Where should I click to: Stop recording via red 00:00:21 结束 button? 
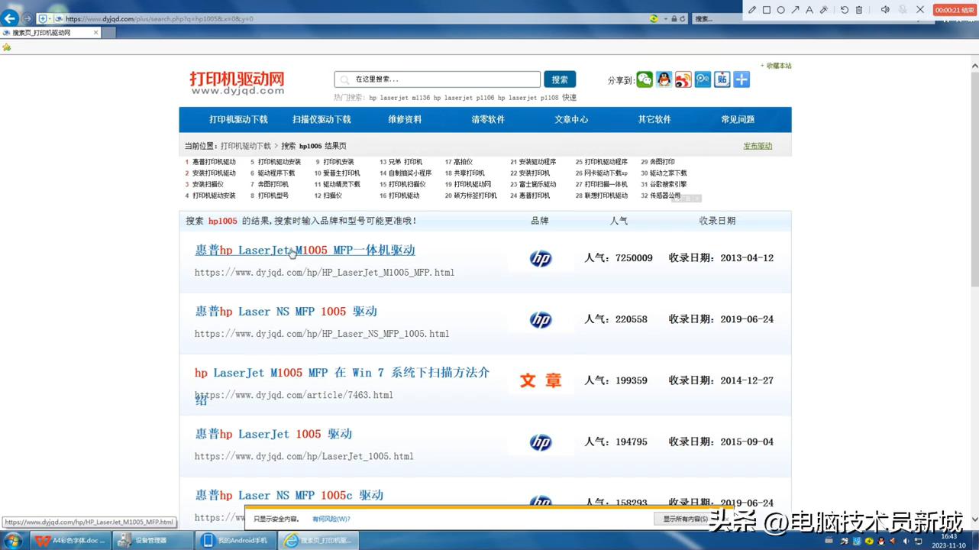[955, 10]
